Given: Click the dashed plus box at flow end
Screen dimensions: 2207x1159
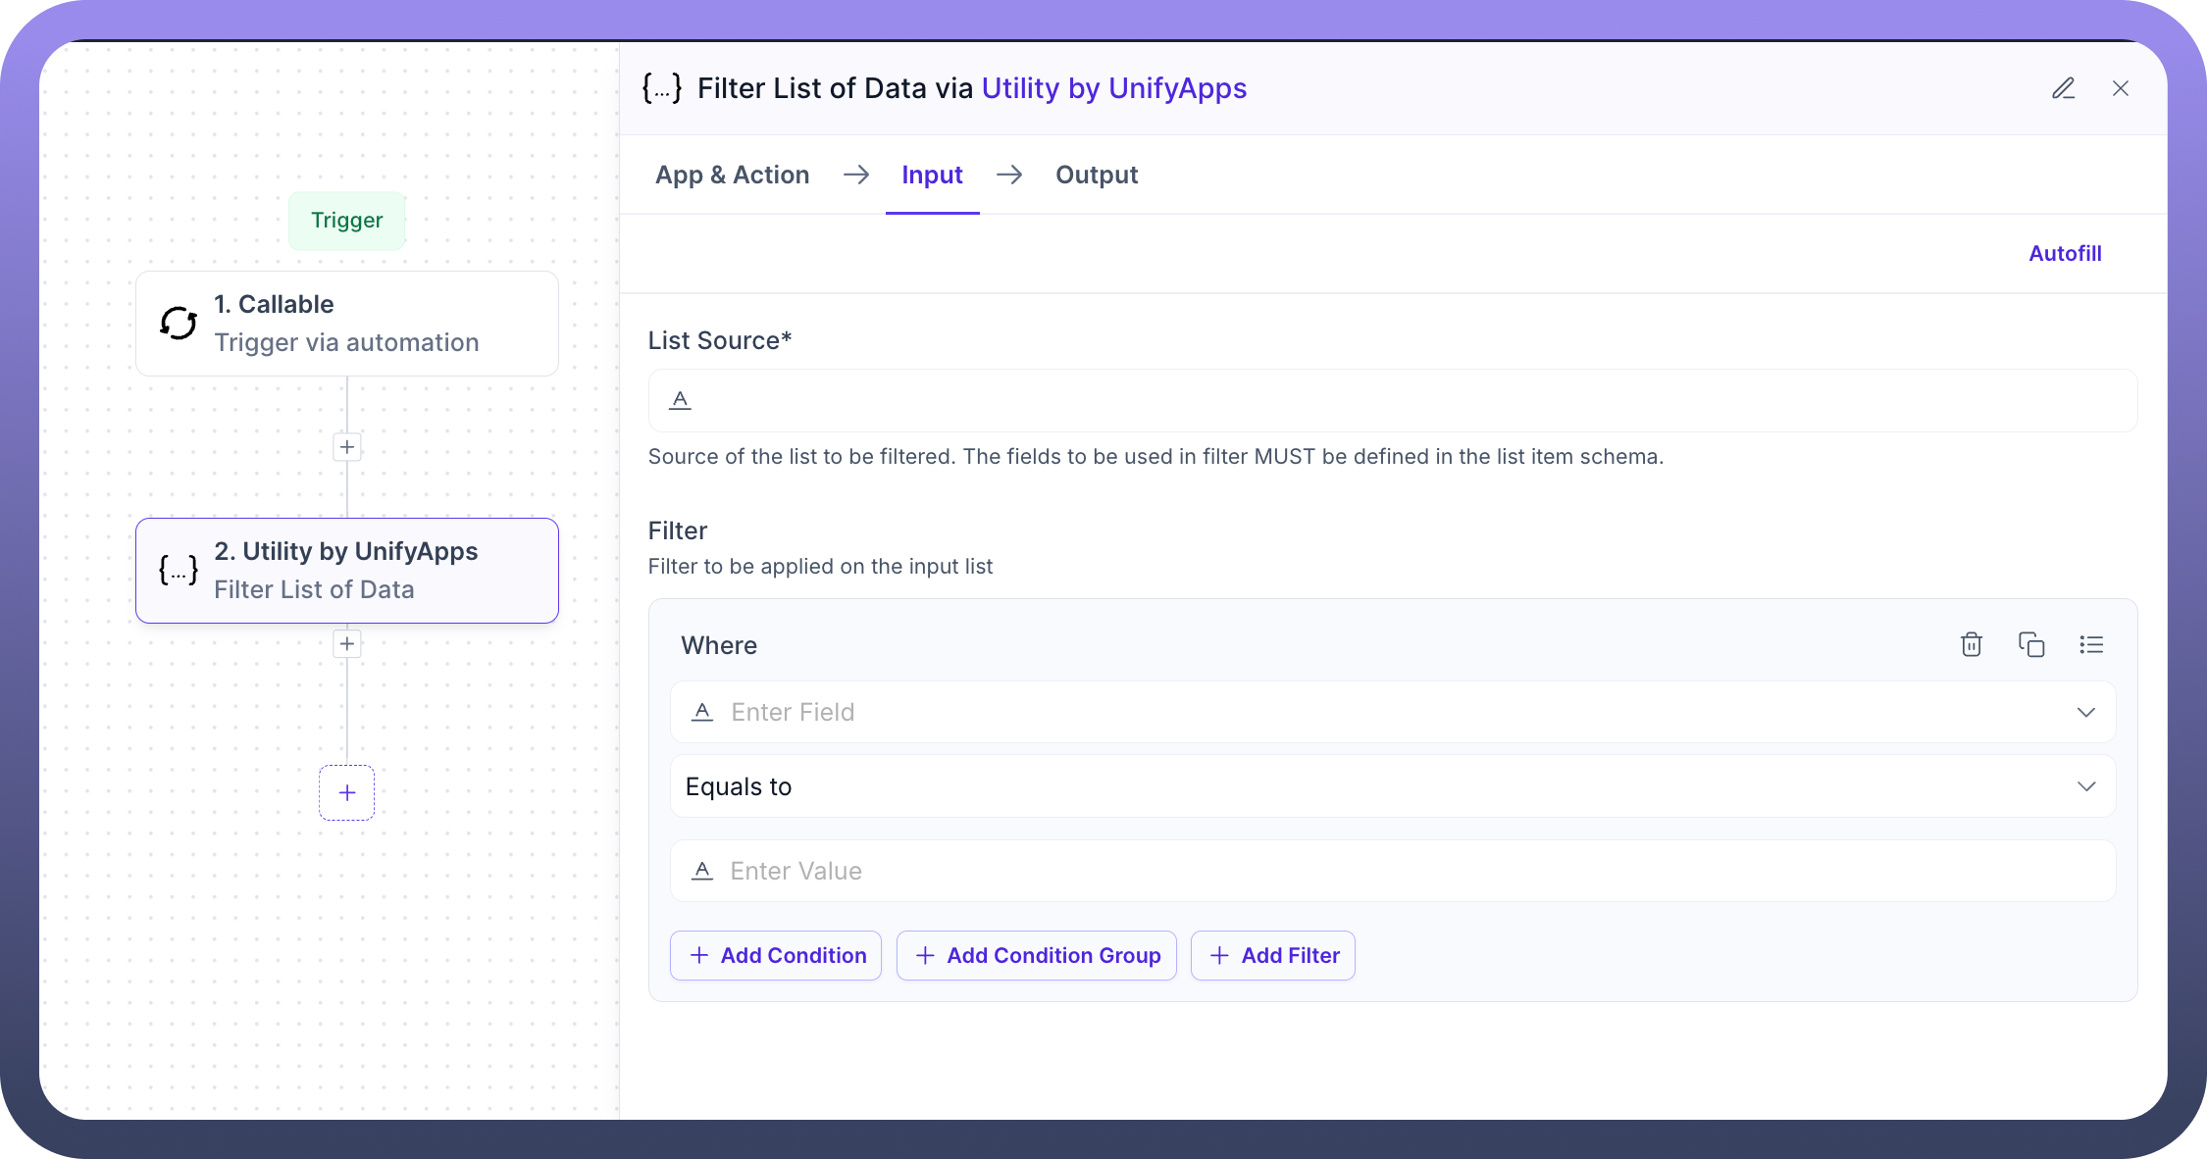Looking at the screenshot, I should 346,792.
